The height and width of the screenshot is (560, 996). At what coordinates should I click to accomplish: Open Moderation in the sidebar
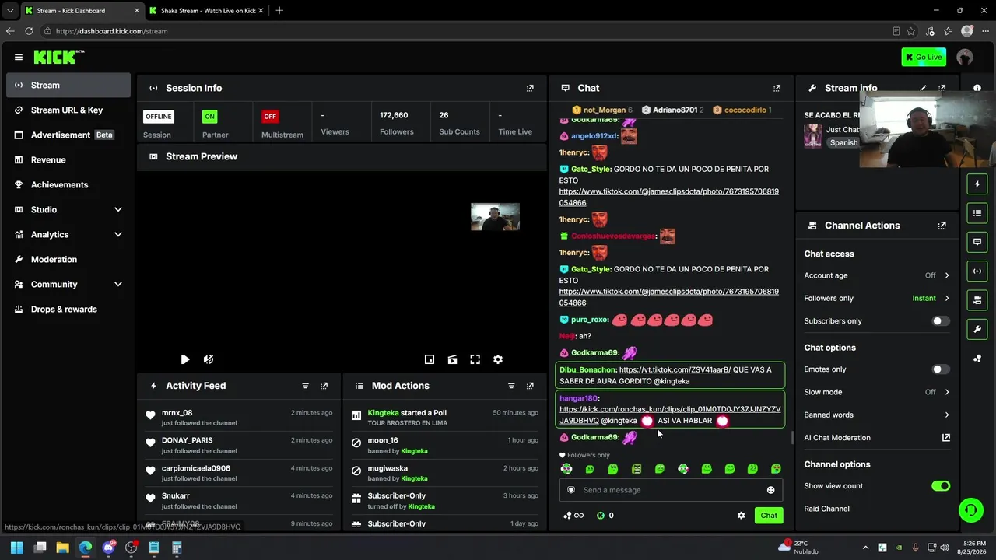[68, 260]
